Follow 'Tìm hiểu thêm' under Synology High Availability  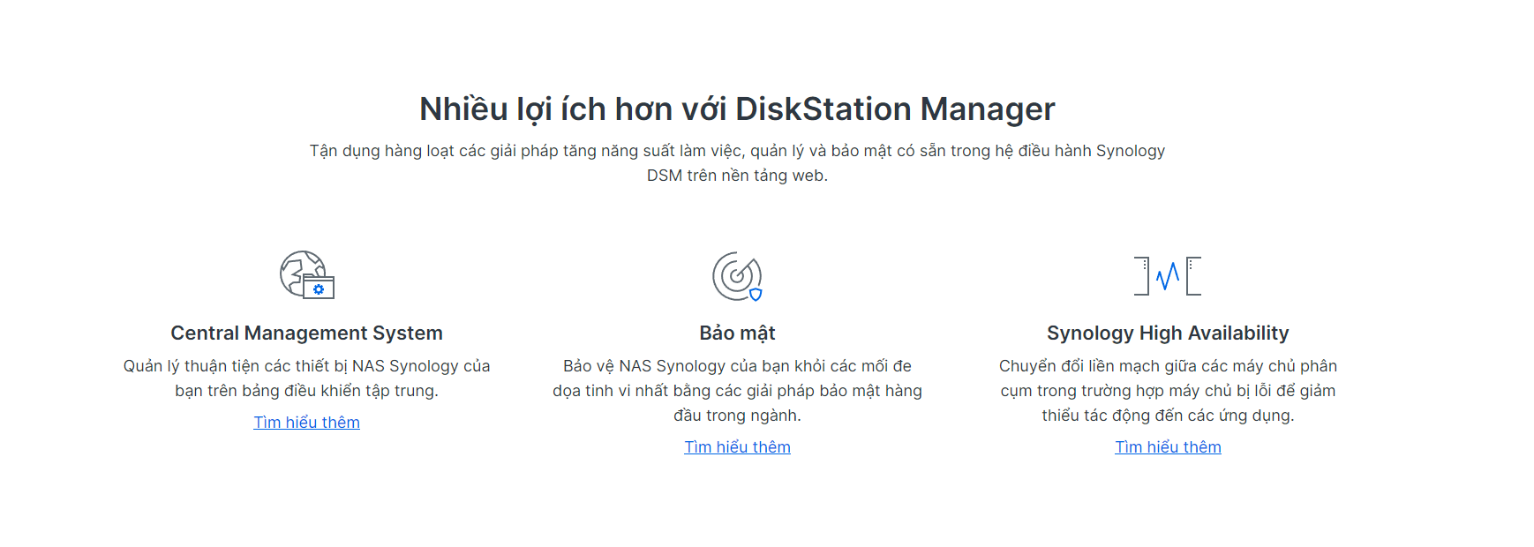[x=1168, y=447]
